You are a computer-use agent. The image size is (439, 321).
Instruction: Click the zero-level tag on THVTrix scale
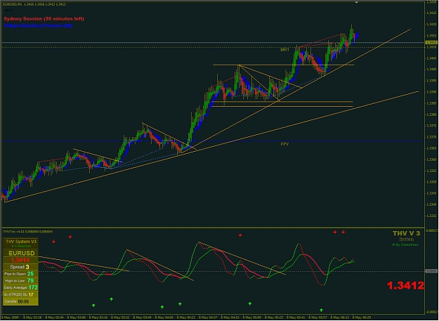tap(431, 271)
